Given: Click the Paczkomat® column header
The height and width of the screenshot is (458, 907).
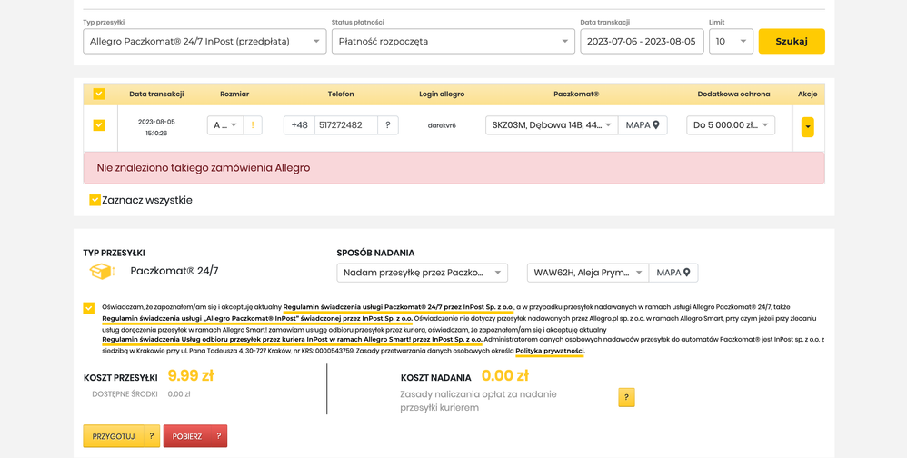Looking at the screenshot, I should tap(576, 94).
